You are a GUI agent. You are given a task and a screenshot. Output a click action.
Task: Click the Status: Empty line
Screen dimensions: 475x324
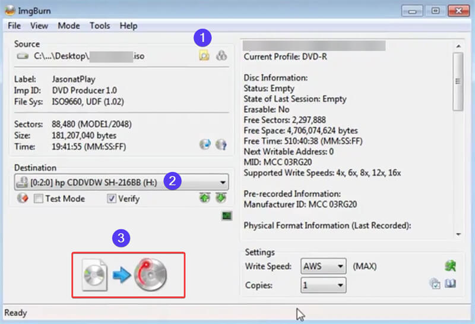269,88
